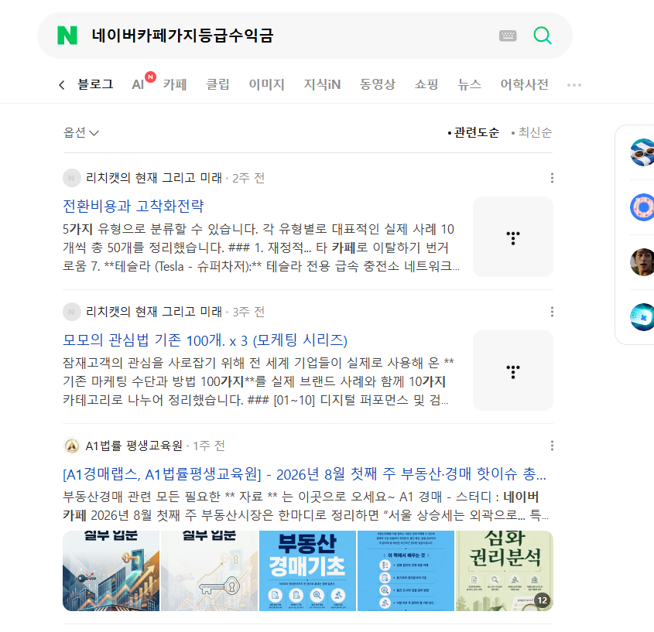Switch to the 뉴스 tab
The image size is (654, 632).
tap(469, 84)
